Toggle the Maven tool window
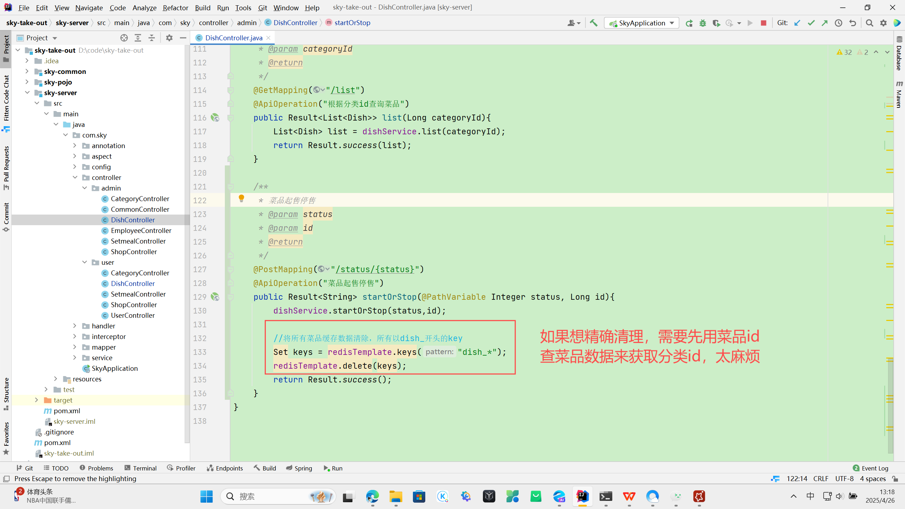This screenshot has height=509, width=905. pyautogui.click(x=899, y=94)
